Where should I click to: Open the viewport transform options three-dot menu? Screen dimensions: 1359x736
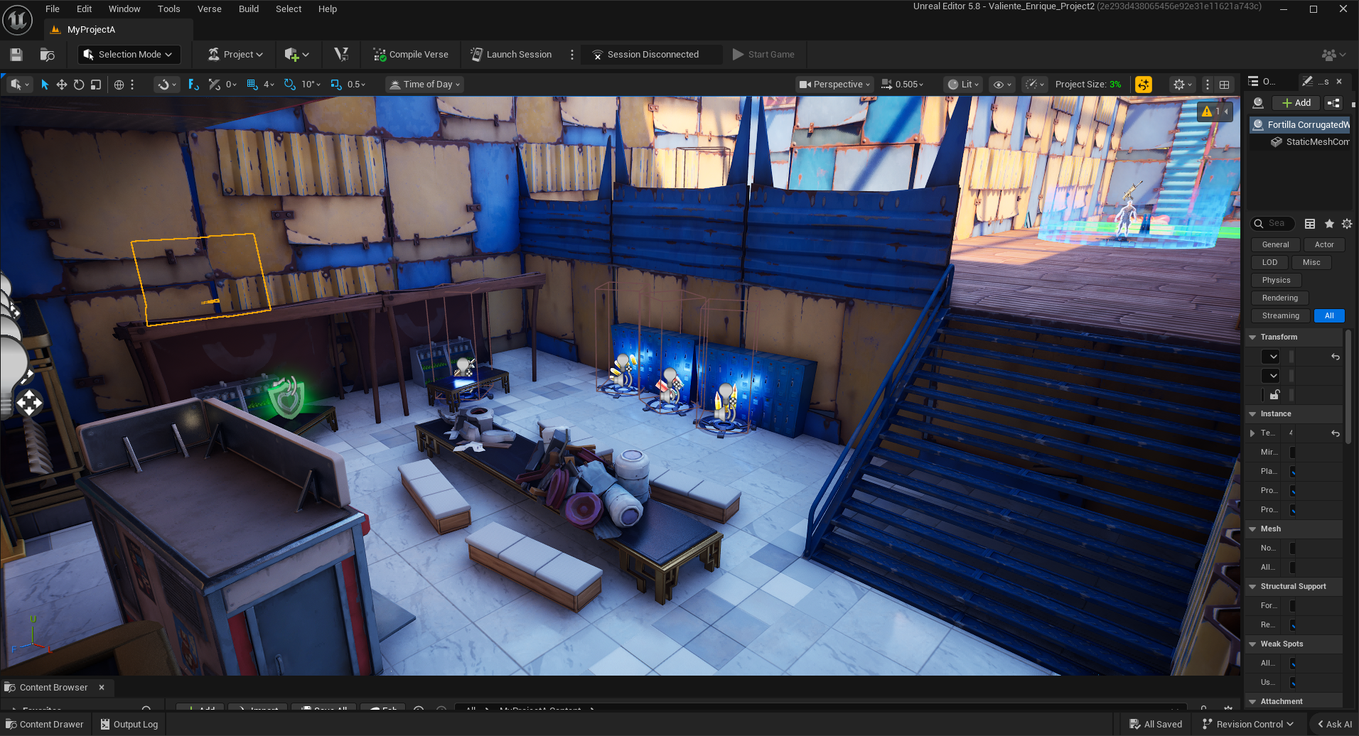(132, 85)
